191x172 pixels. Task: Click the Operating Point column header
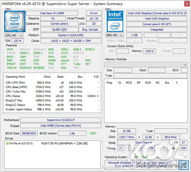[x=15, y=77]
